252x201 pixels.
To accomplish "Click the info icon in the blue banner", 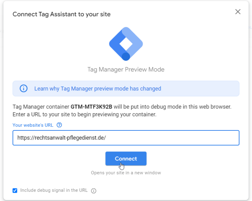I will 24,89.
